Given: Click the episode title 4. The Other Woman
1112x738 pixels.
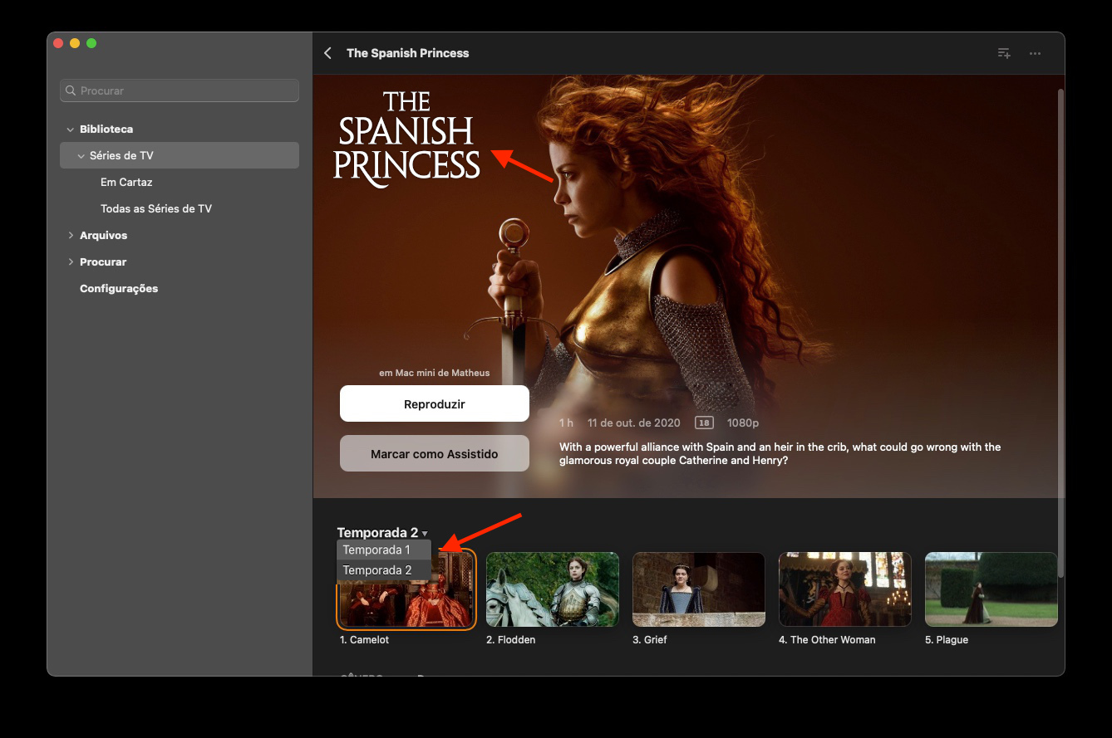Looking at the screenshot, I should [827, 640].
